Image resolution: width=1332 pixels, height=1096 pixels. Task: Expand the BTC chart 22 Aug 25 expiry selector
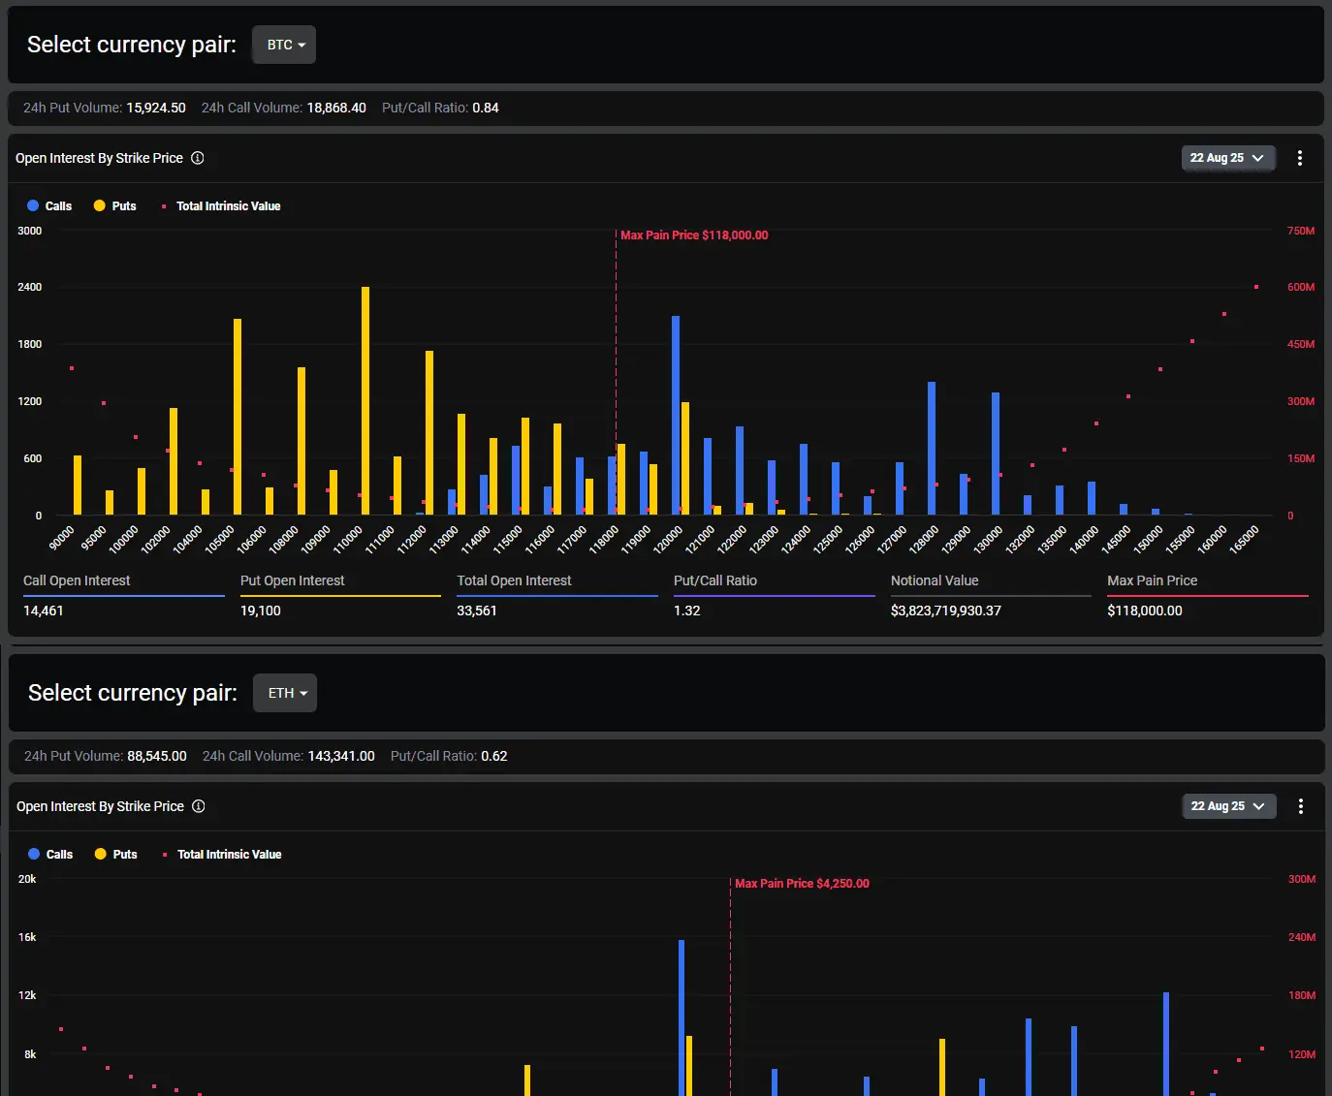tap(1228, 158)
